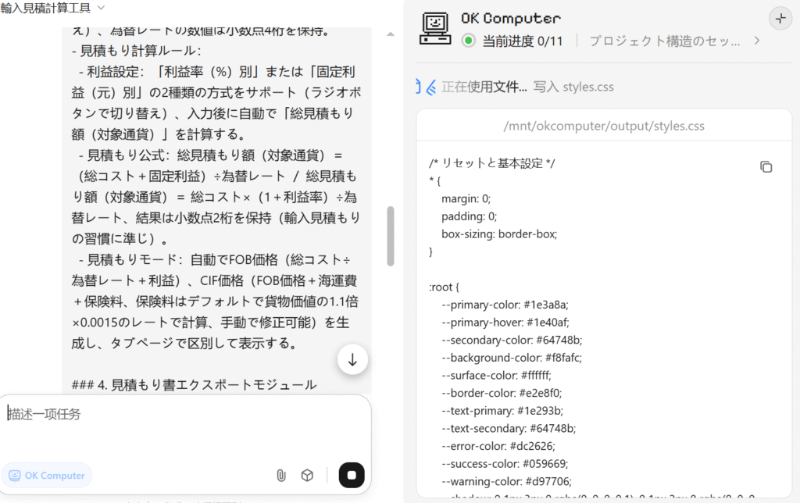The image size is (800, 503).
Task: Expand the プロジェクト構造のセッ... step description
Action: coord(665,41)
